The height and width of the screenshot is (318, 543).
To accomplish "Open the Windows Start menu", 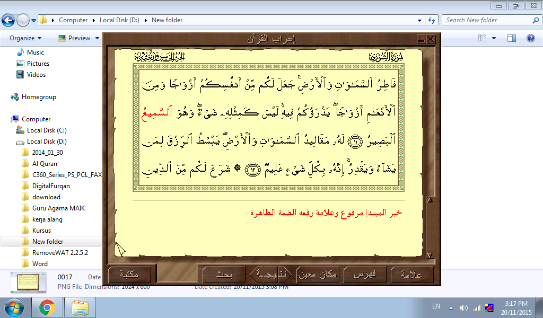I will (14, 307).
